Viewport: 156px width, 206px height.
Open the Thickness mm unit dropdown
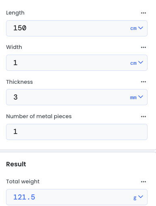pos(137,97)
